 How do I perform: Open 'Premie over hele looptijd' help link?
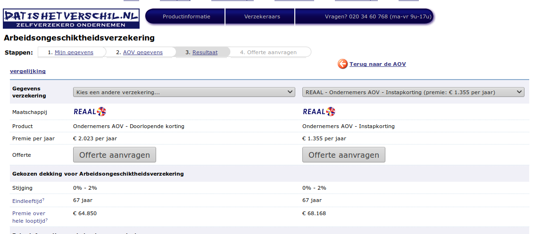30,217
